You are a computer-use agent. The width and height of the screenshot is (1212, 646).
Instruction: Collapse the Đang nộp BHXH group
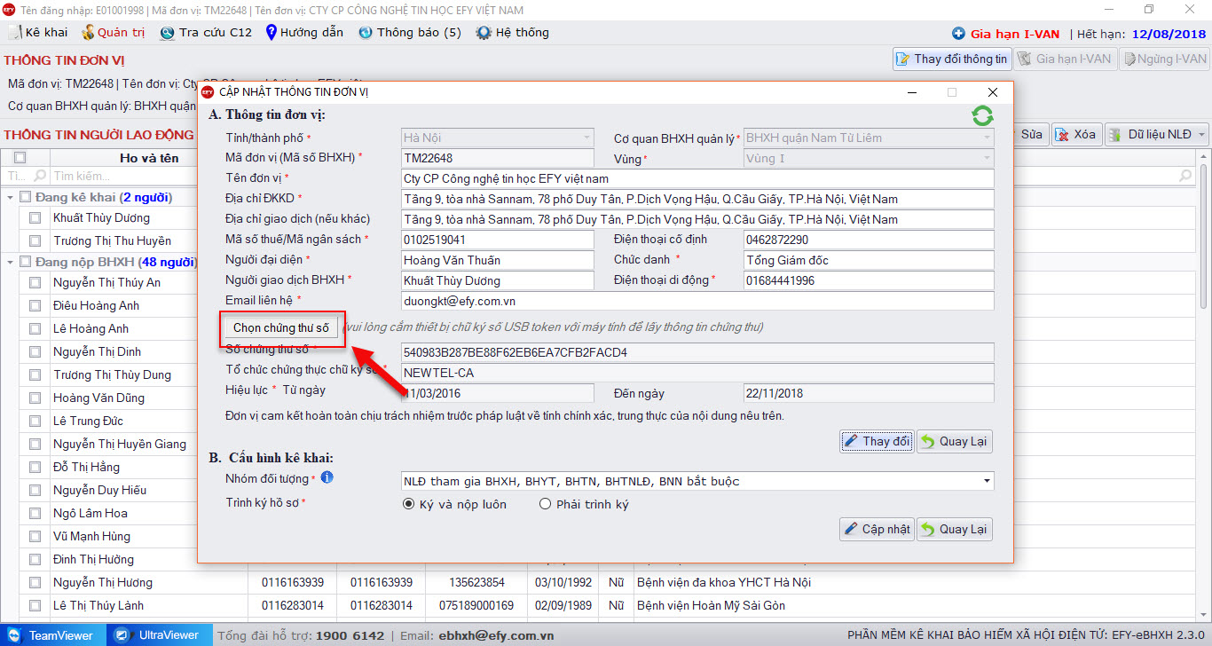10,262
